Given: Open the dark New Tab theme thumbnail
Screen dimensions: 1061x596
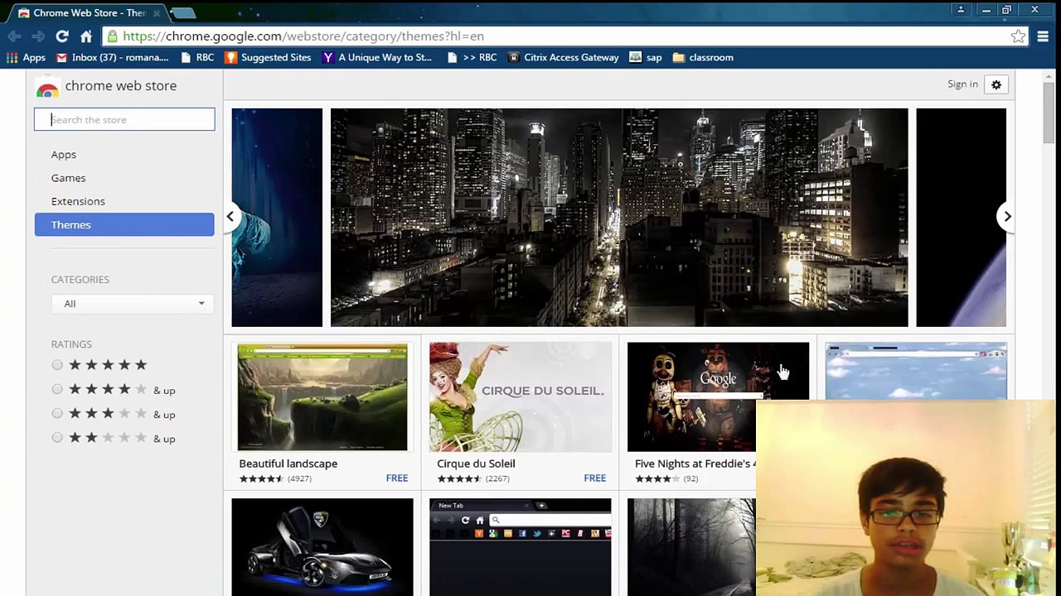Looking at the screenshot, I should pos(521,547).
